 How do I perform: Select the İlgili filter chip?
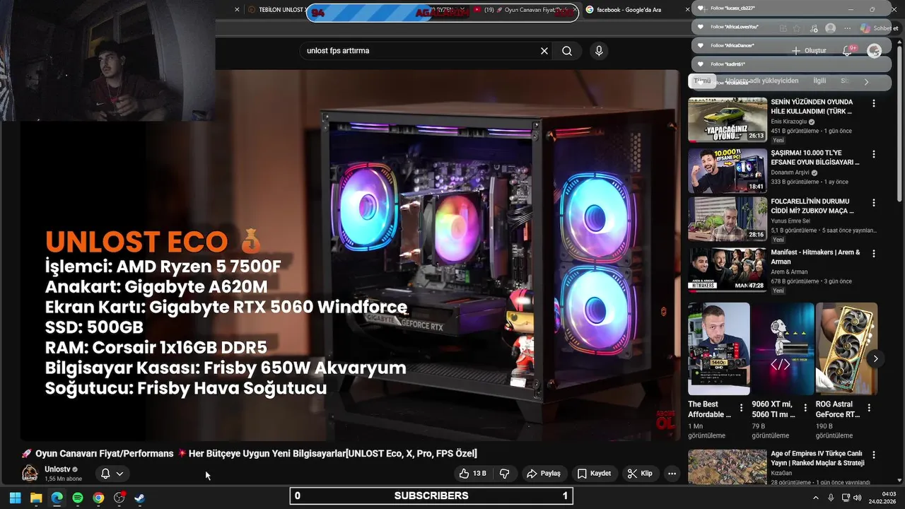coord(819,81)
